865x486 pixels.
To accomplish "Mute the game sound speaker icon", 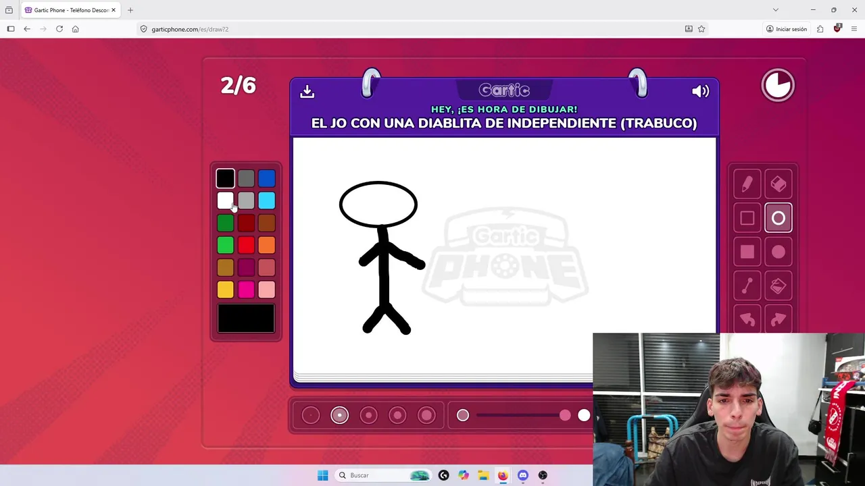I will tap(700, 91).
